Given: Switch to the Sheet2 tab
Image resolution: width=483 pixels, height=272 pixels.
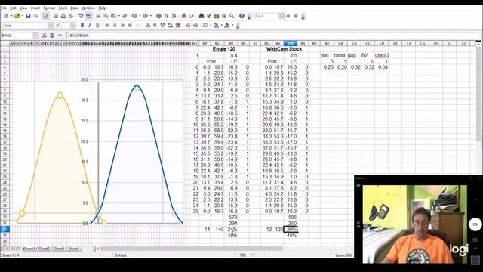Looking at the screenshot, I should pyautogui.click(x=44, y=249).
